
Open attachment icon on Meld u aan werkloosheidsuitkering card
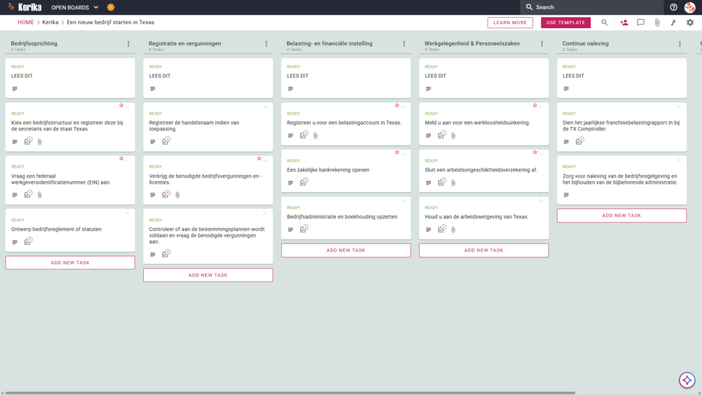tap(454, 135)
